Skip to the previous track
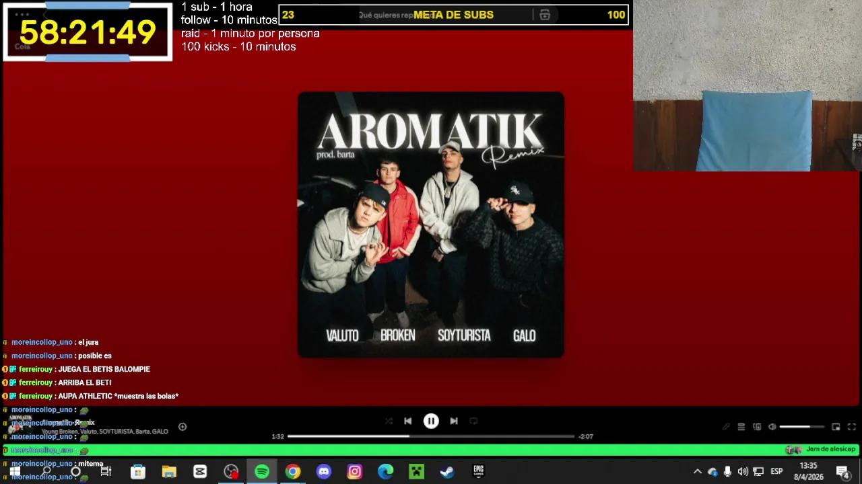 (408, 421)
